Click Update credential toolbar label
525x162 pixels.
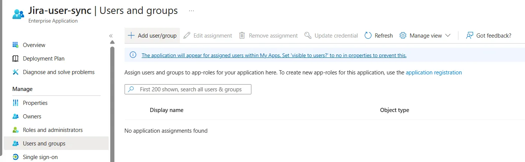pos(336,36)
